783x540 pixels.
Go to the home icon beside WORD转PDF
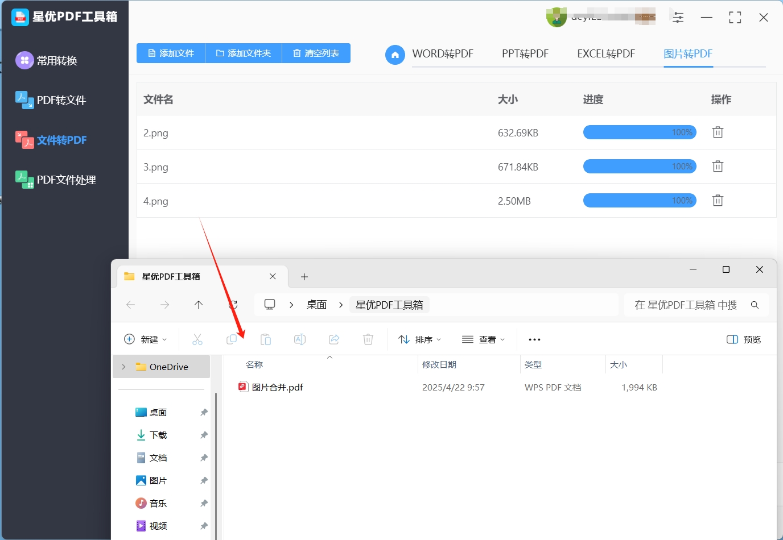pos(395,55)
